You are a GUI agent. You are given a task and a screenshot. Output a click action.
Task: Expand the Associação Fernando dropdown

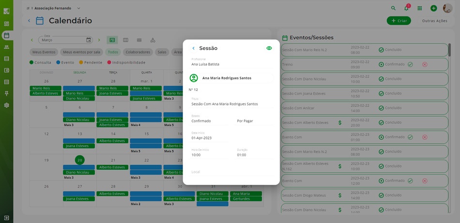click(x=79, y=8)
